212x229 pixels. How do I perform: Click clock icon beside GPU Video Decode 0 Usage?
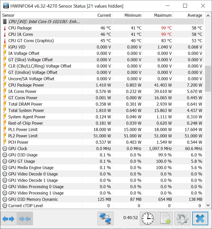[5, 174]
